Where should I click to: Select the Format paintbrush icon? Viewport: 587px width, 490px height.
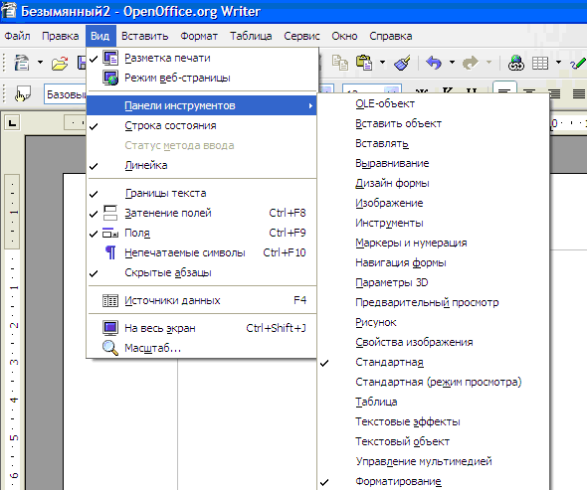402,63
